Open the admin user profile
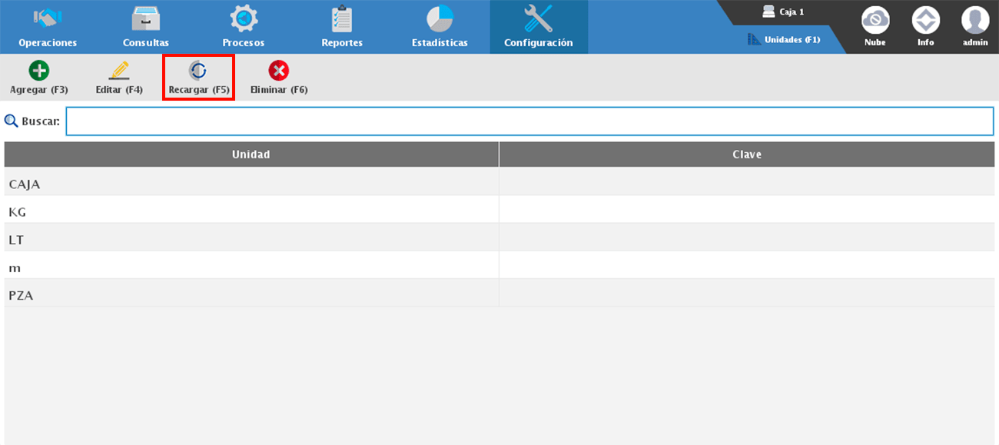999x445 pixels. point(975,20)
